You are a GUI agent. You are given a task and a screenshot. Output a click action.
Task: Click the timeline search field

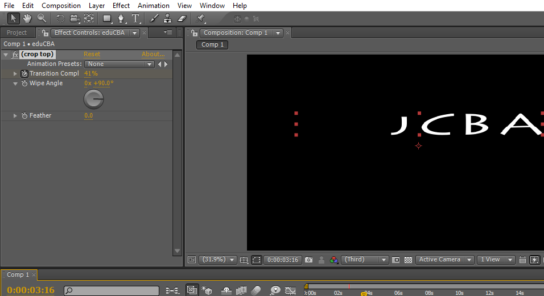click(x=112, y=290)
